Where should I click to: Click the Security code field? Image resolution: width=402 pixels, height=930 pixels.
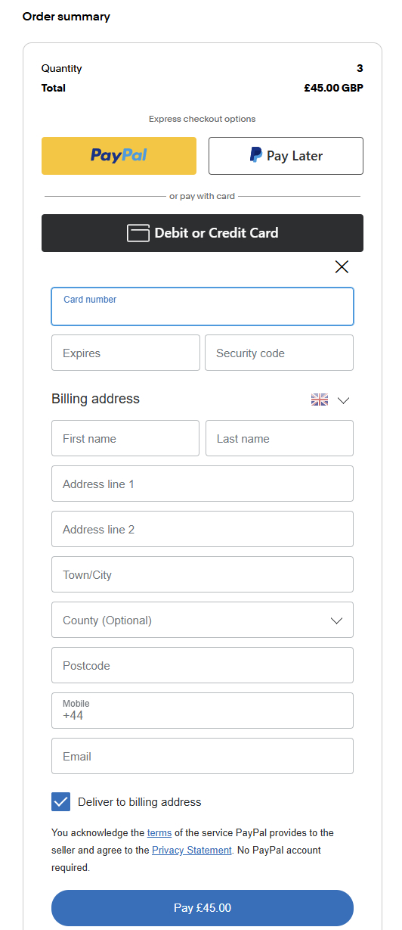[x=279, y=353]
